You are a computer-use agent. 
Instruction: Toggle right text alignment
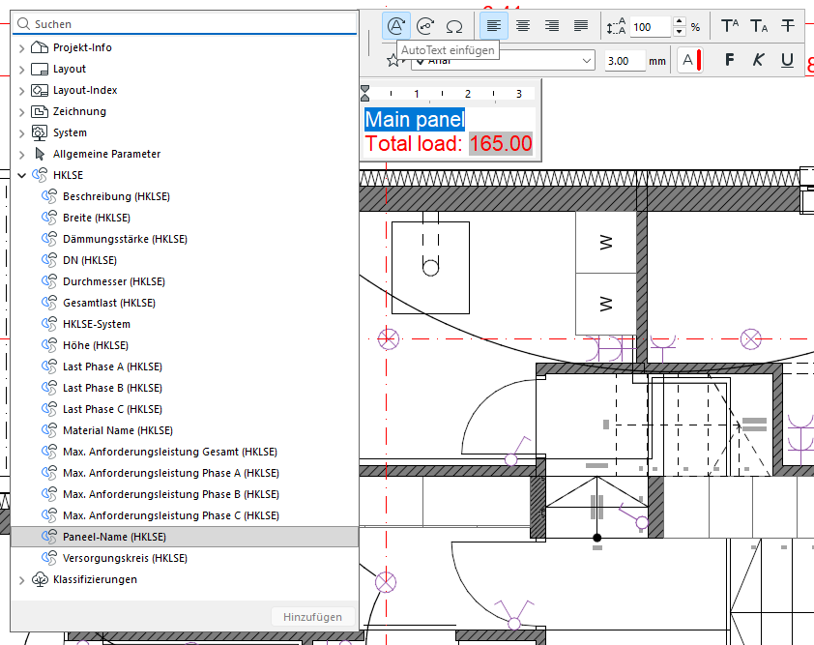552,26
